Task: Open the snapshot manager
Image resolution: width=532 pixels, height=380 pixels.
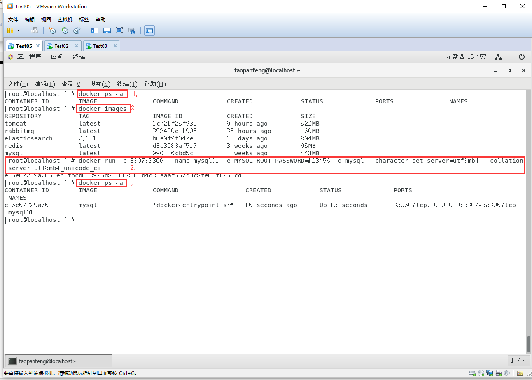Action: point(77,30)
